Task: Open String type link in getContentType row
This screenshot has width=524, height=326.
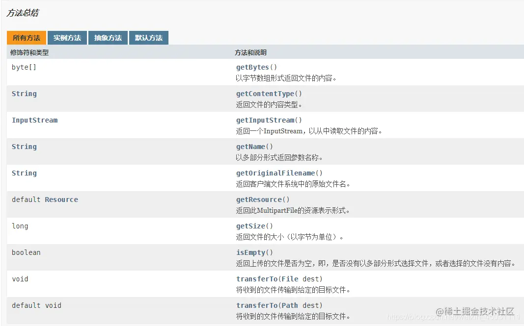Action: point(24,94)
